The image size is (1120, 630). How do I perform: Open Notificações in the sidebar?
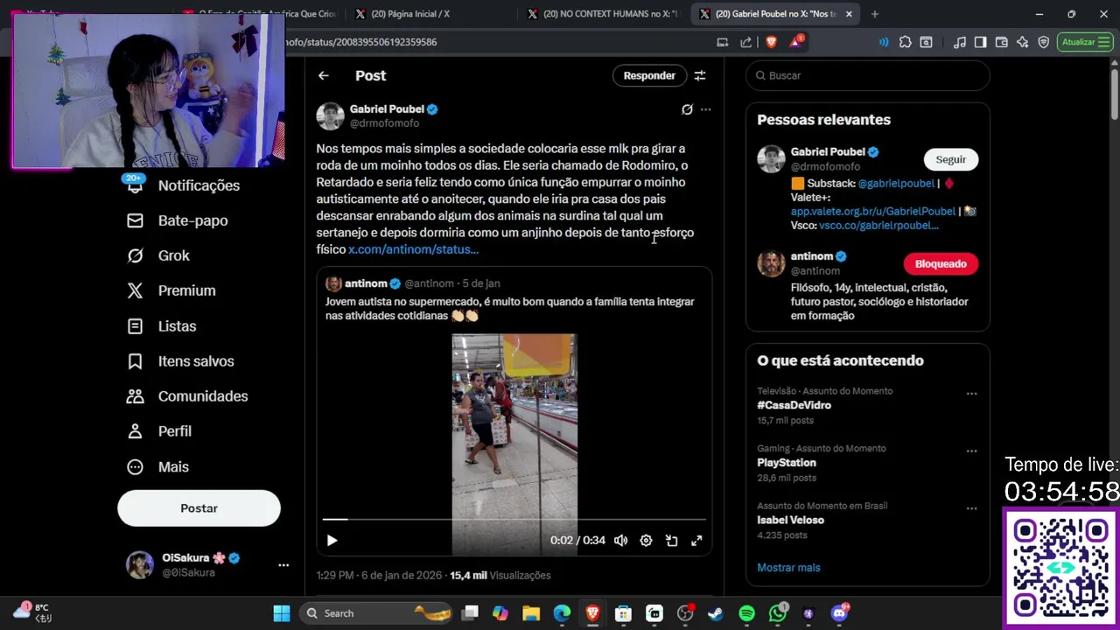184,185
